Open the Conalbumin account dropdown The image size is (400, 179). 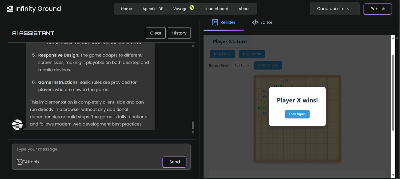click(x=335, y=9)
